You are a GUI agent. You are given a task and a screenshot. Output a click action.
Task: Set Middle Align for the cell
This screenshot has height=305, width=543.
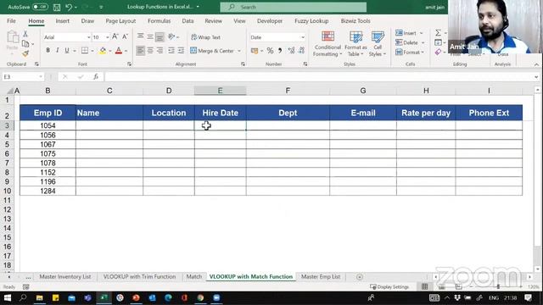click(x=150, y=36)
